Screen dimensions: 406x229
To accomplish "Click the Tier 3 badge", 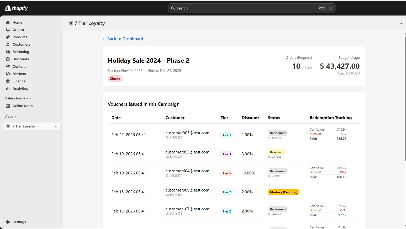I will (227, 154).
